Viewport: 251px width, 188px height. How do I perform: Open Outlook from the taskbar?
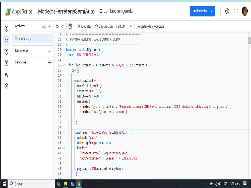(72, 184)
